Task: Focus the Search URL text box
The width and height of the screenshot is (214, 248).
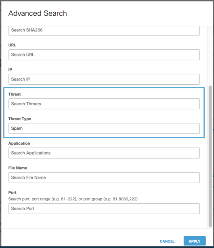Action: click(104, 55)
